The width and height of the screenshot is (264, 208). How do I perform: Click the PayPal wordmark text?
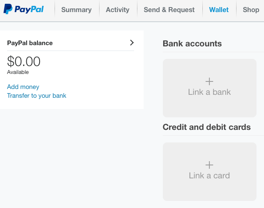coord(29,9)
